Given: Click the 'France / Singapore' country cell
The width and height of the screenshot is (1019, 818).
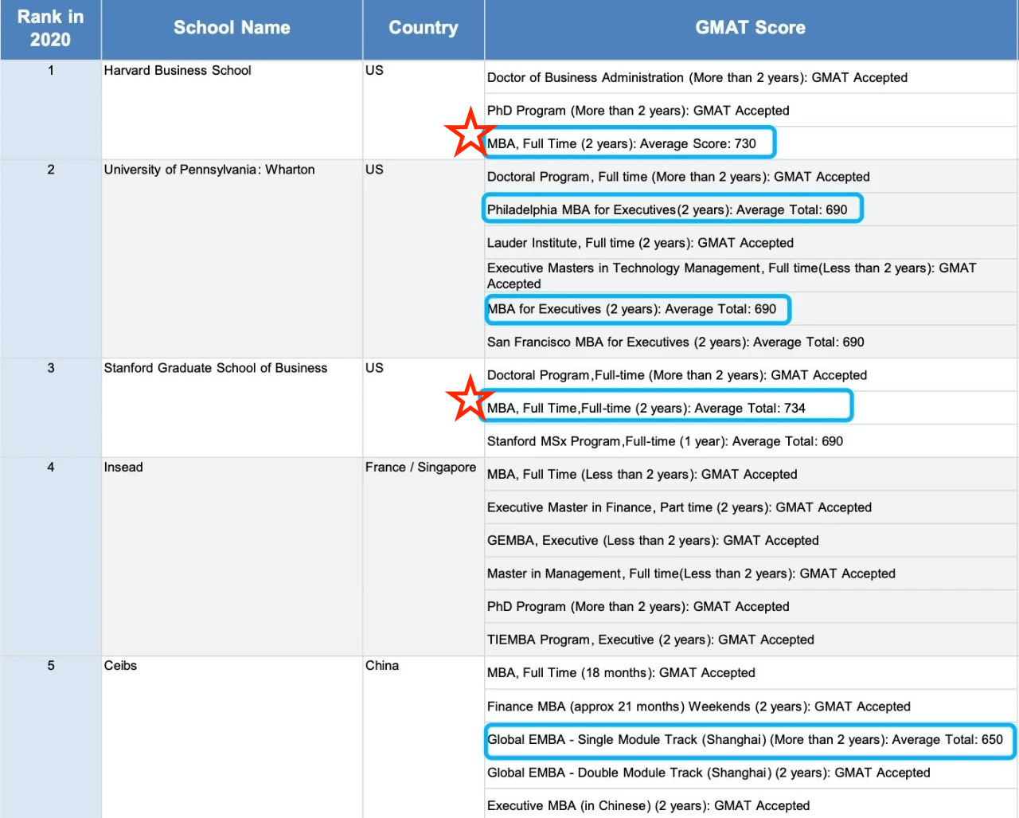Looking at the screenshot, I should 420,468.
